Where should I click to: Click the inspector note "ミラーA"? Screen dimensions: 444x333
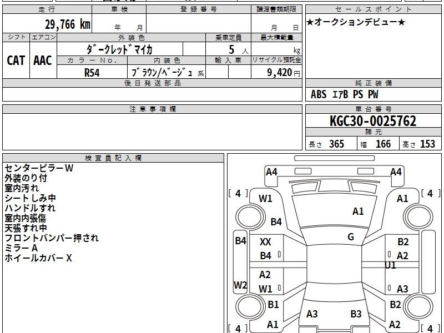21,248
